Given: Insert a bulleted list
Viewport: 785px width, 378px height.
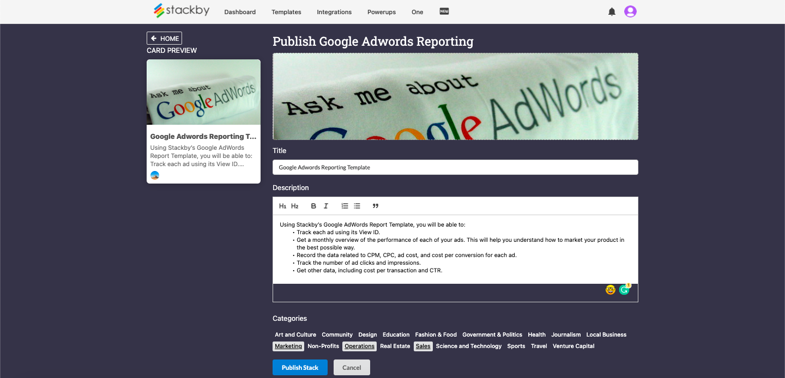Looking at the screenshot, I should point(357,206).
